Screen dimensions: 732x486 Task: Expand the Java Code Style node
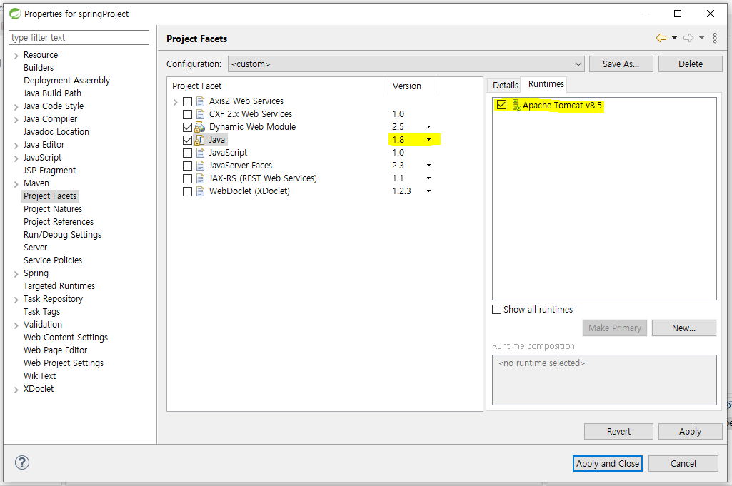coord(16,107)
